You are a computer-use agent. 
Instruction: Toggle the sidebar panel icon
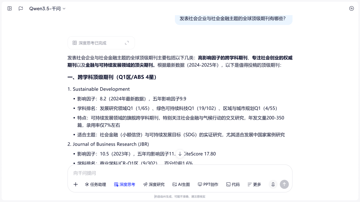tap(10, 8)
